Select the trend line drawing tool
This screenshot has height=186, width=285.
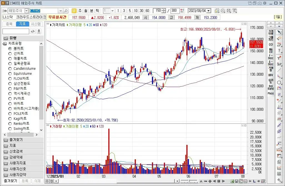279,70
